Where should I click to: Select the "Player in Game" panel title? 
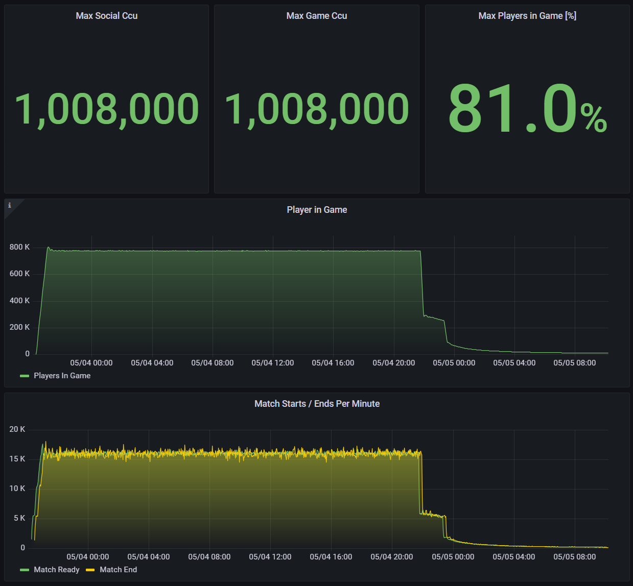pyautogui.click(x=316, y=210)
